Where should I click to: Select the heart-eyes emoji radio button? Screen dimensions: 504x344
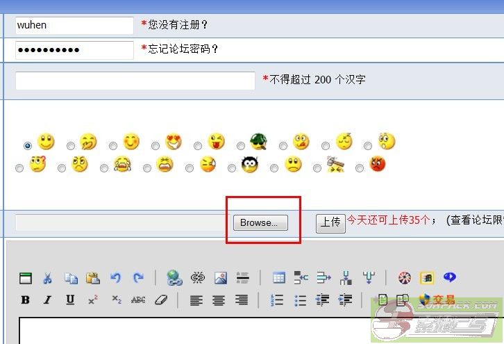(156, 146)
